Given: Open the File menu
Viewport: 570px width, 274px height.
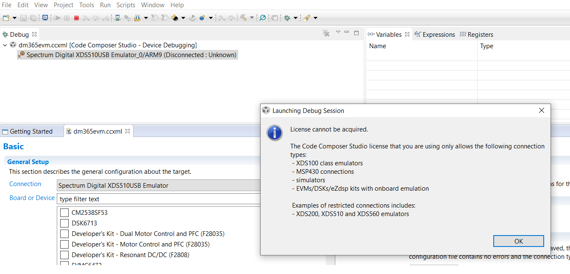Looking at the screenshot, I should (x=6, y=5).
